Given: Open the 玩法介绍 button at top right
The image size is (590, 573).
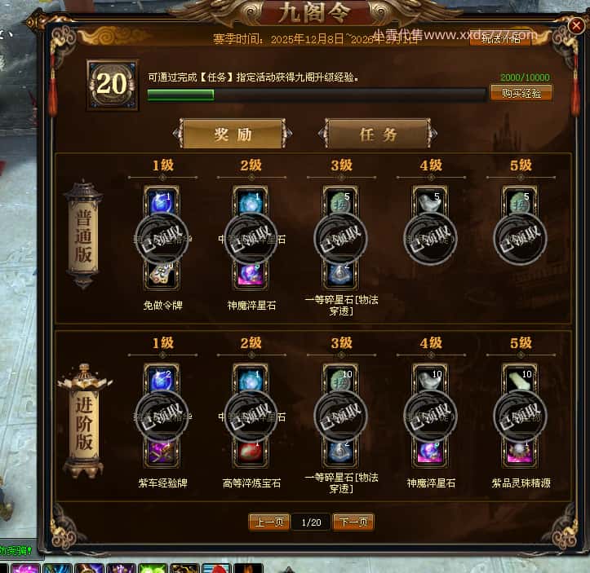Looking at the screenshot, I should [x=500, y=38].
